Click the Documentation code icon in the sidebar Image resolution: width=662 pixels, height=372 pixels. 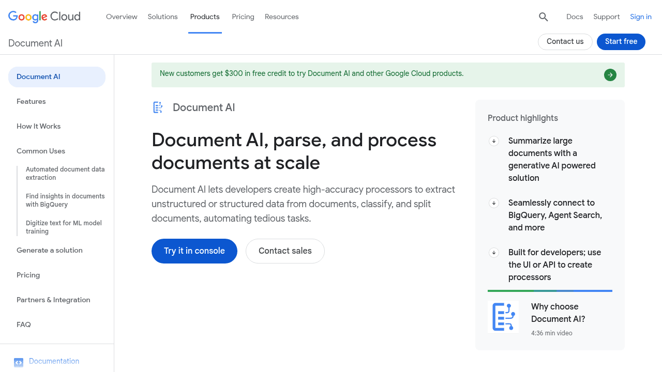coord(19,362)
